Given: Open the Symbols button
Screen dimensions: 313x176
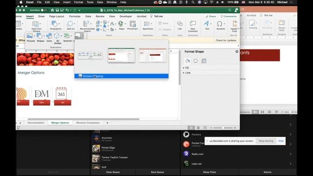Looking at the screenshot, I should [221, 25].
